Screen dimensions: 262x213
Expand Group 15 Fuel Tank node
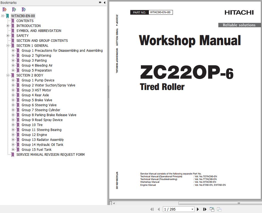tap(13, 149)
